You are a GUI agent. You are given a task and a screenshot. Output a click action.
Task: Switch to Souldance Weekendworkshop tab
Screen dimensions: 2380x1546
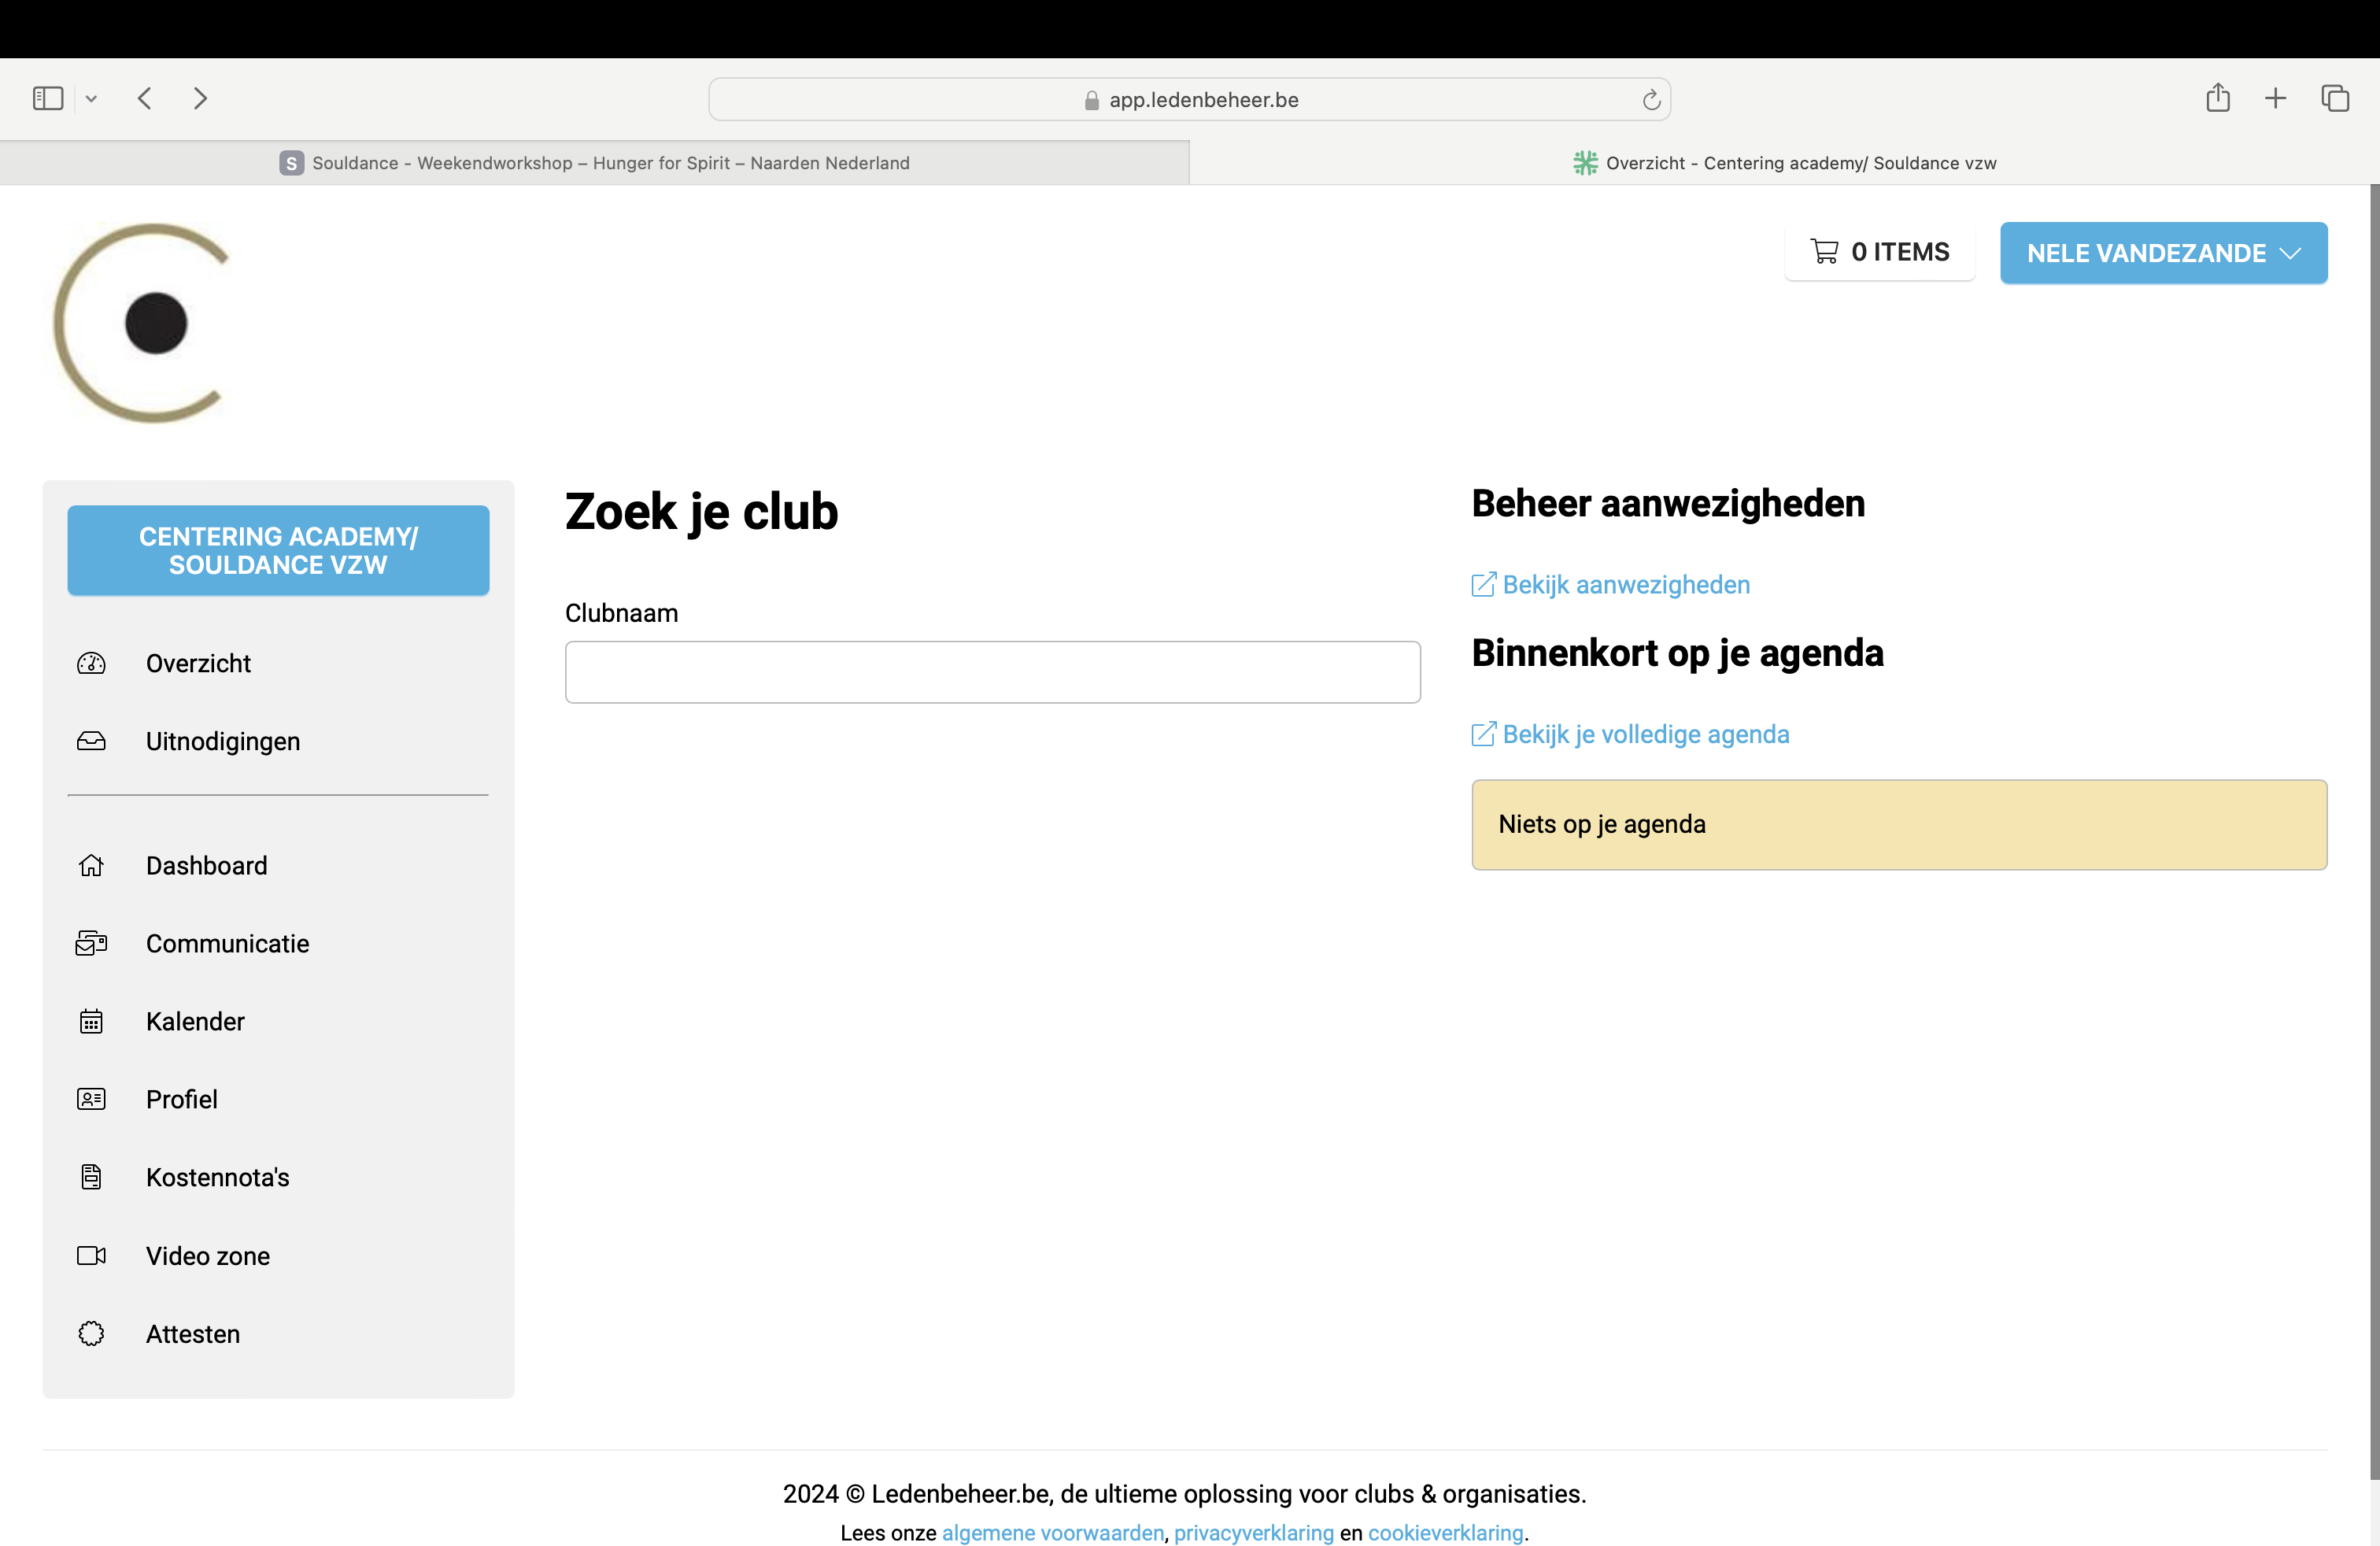tap(595, 163)
